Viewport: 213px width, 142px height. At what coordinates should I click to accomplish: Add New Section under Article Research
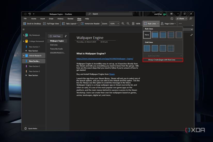(32, 75)
